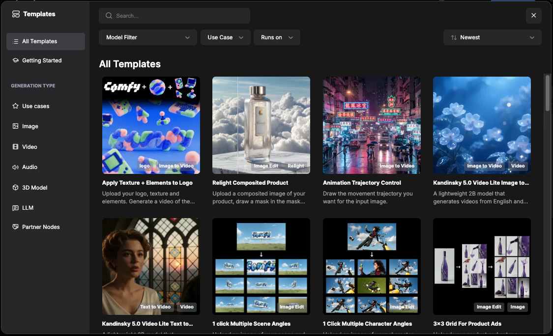The height and width of the screenshot is (336, 553).
Task: Click Image tag on 3x3 Grid template
Action: [518, 307]
